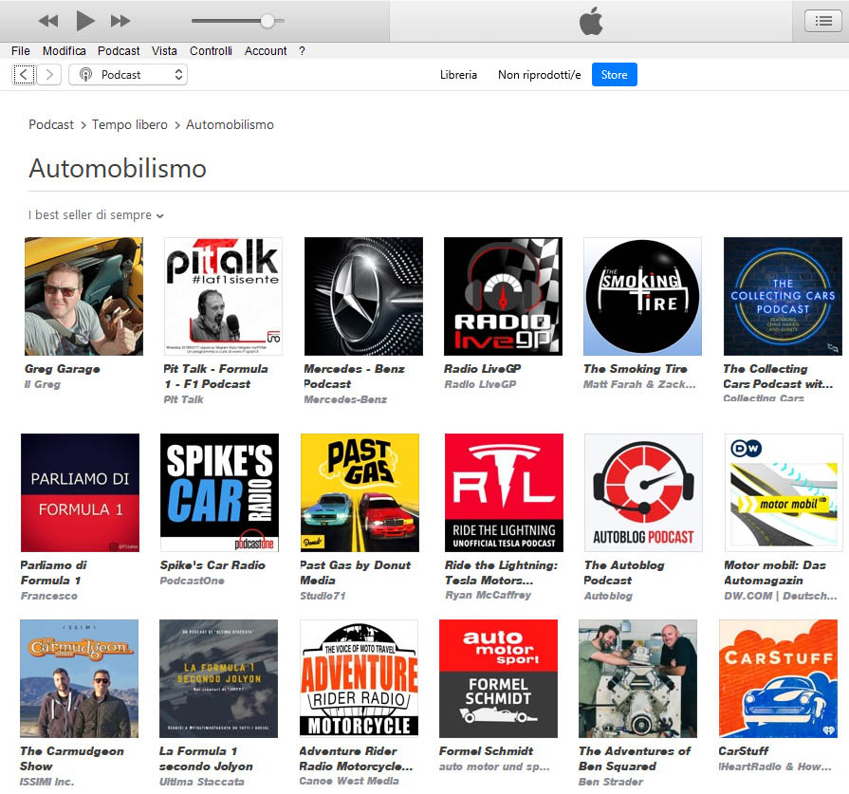849x794 pixels.
Task: Click the Ben Strader author link
Action: 610,782
